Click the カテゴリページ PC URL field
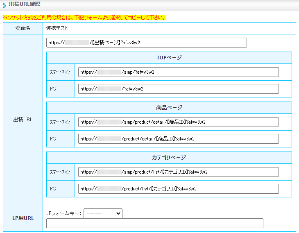The image size is (299, 233). (x=178, y=189)
